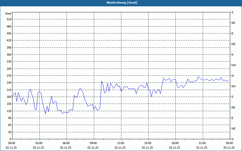Select the 300 degree axis label
This screenshot has width=242, height=151.
9,69
